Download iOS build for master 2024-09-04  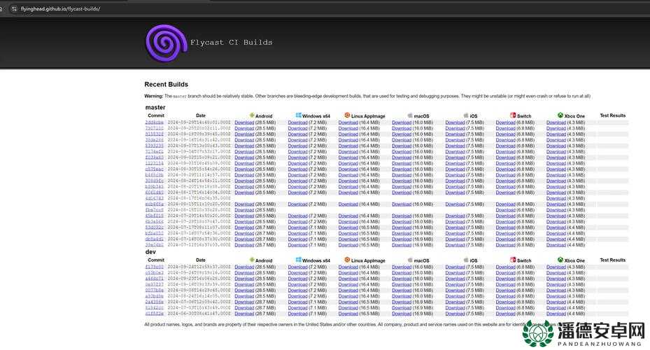(x=455, y=151)
